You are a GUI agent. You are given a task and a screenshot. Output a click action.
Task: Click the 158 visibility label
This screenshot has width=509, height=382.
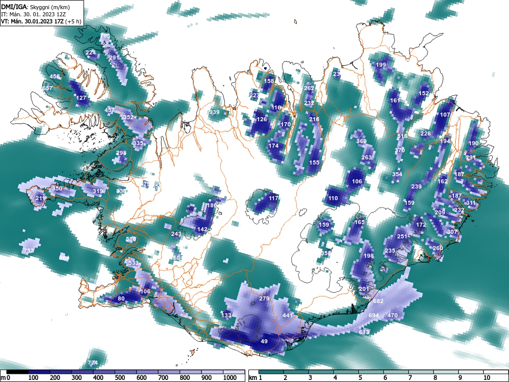click(269, 81)
